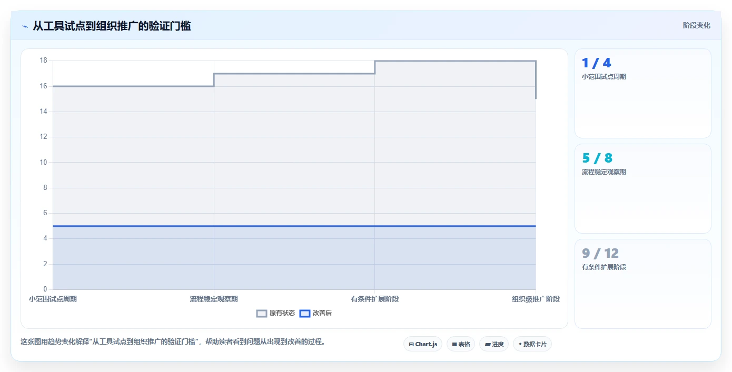
Task: Click the 小范围试点周期 x-axis label
Action: [53, 299]
